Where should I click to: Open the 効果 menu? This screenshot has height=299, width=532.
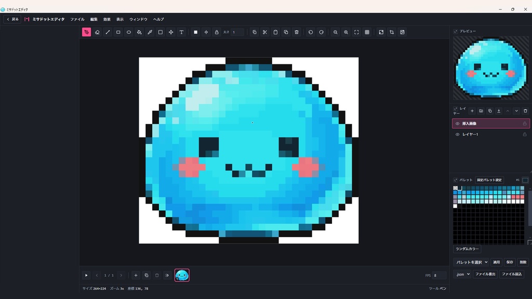coord(107,19)
